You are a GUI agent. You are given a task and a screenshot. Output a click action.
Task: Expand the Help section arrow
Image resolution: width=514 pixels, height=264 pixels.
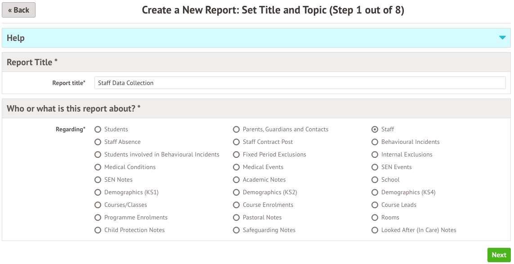click(502, 38)
